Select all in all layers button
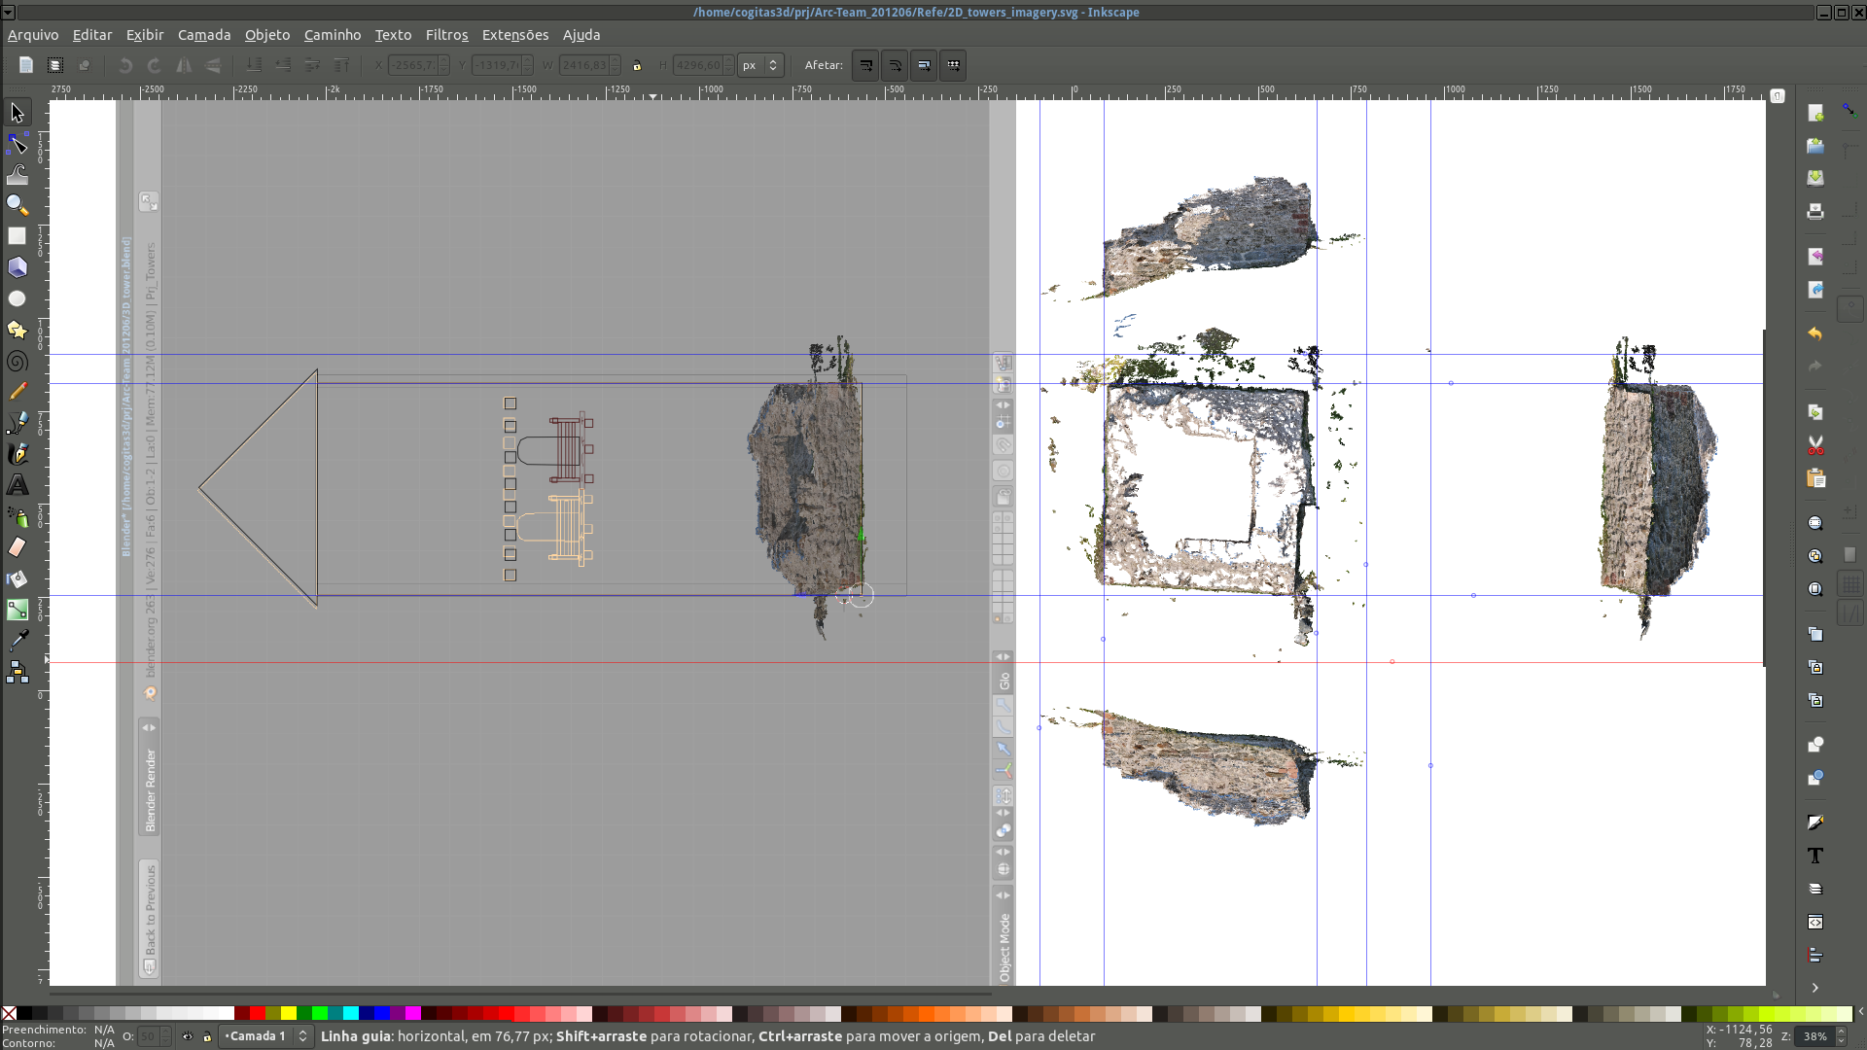1867x1050 pixels. point(55,65)
